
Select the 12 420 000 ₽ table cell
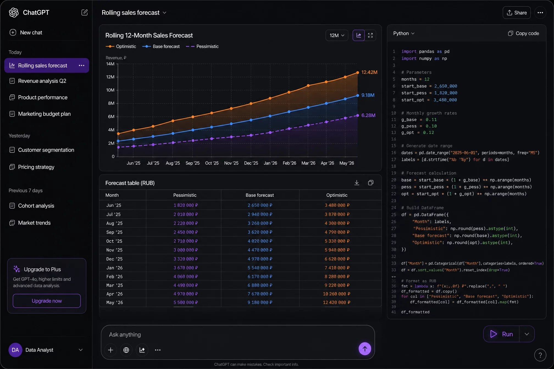click(337, 302)
